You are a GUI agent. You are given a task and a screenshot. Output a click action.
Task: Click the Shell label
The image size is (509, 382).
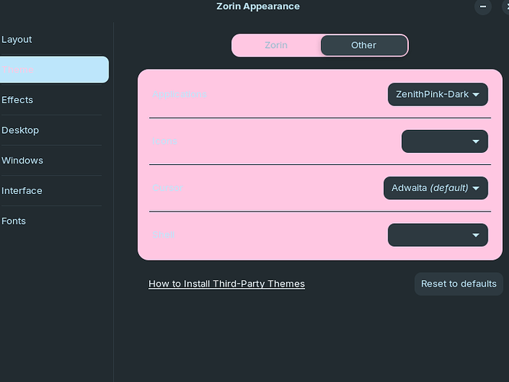tap(164, 235)
